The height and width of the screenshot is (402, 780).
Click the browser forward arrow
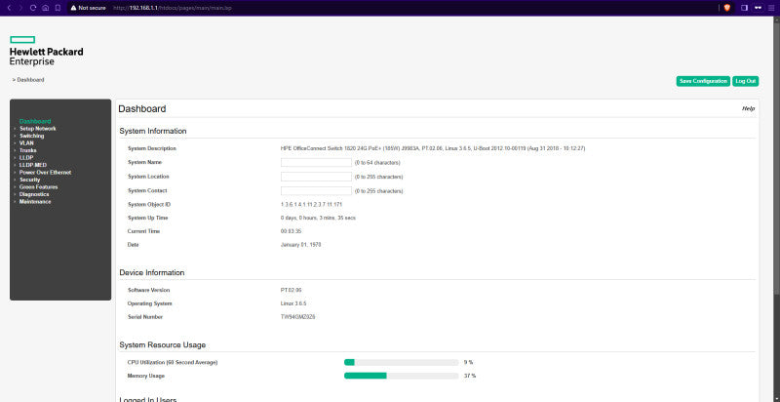click(20, 8)
